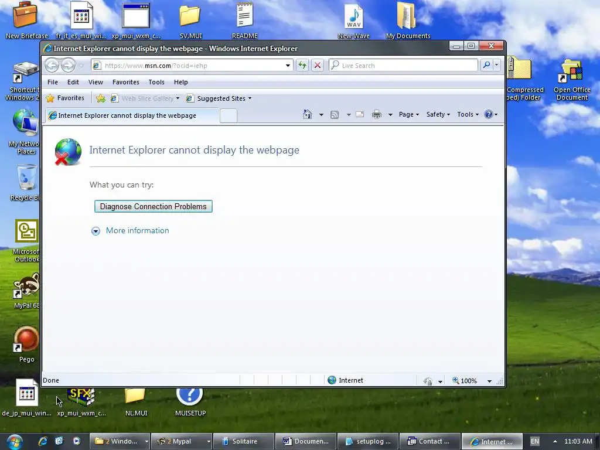Screen dimensions: 600x450
Task: Select the NL.MUI folder on desktop
Action: pos(136,402)
